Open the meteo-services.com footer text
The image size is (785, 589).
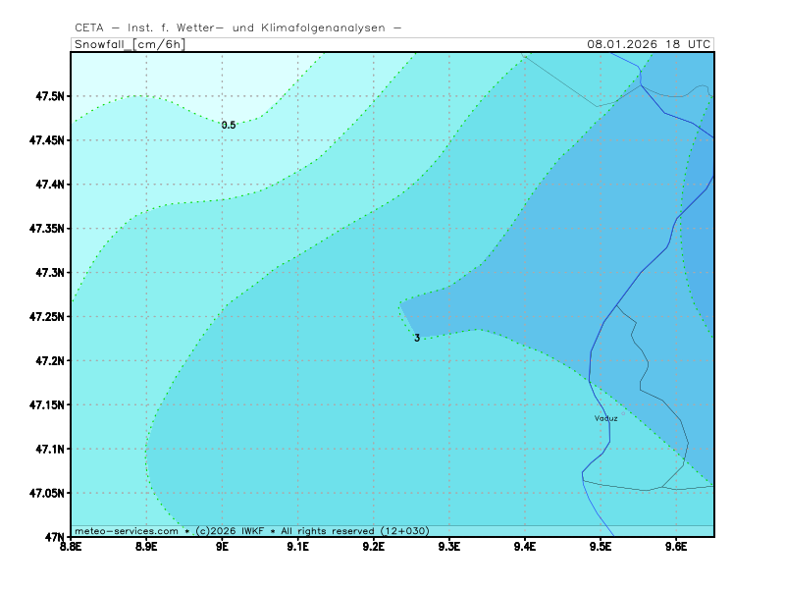click(127, 530)
